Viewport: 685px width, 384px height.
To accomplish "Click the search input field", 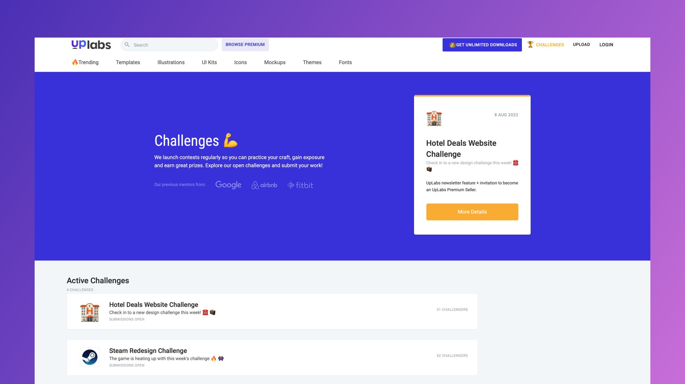I will pyautogui.click(x=170, y=44).
